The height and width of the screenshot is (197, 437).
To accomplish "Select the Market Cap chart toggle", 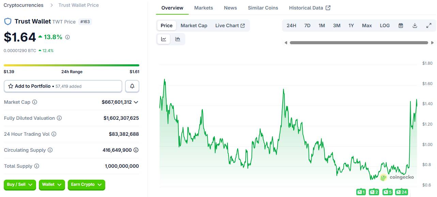I will [194, 26].
